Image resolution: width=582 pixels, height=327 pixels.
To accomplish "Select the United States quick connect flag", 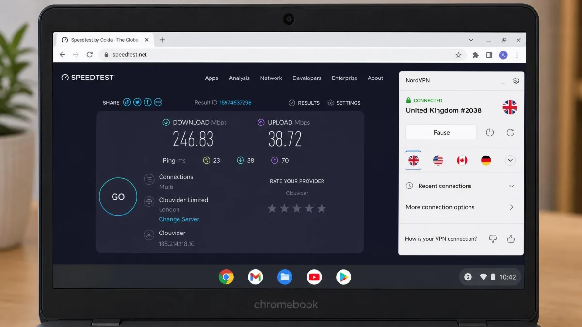I will pos(438,160).
